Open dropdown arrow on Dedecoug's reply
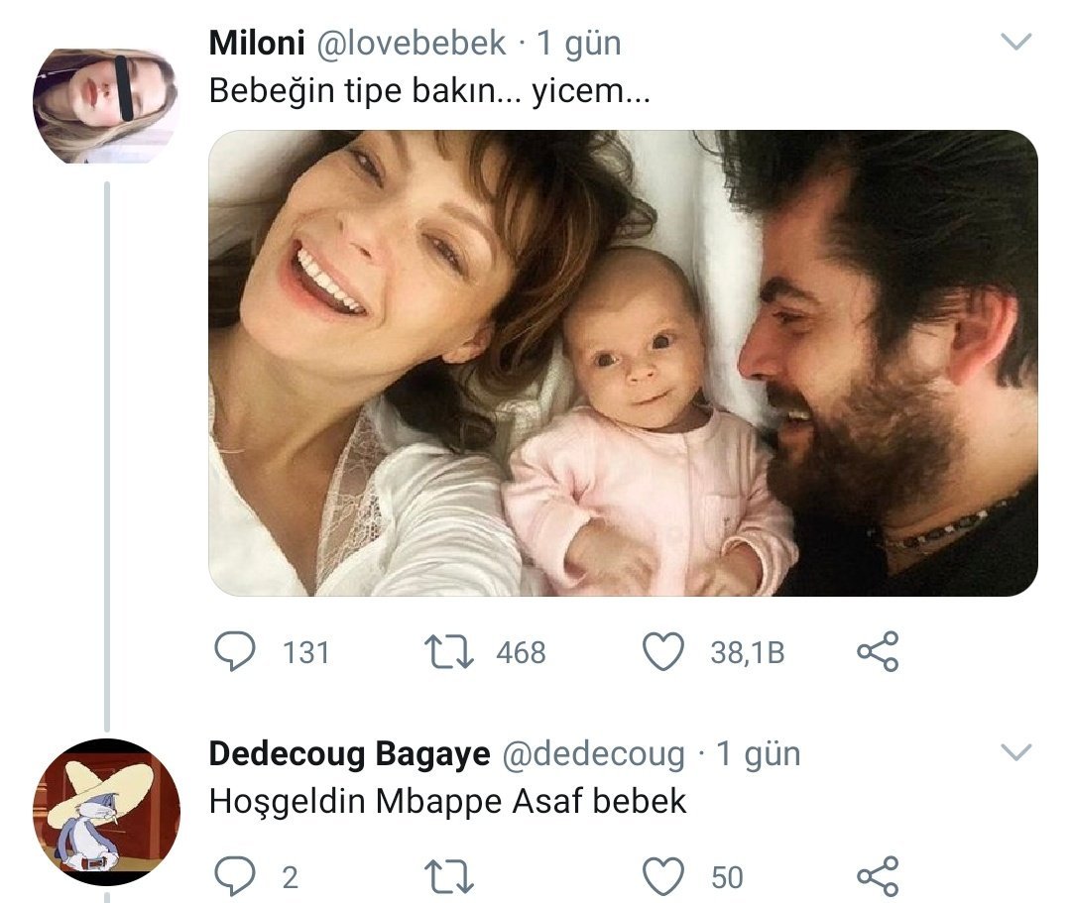Viewport: 1071px width, 903px height. coord(1017,752)
